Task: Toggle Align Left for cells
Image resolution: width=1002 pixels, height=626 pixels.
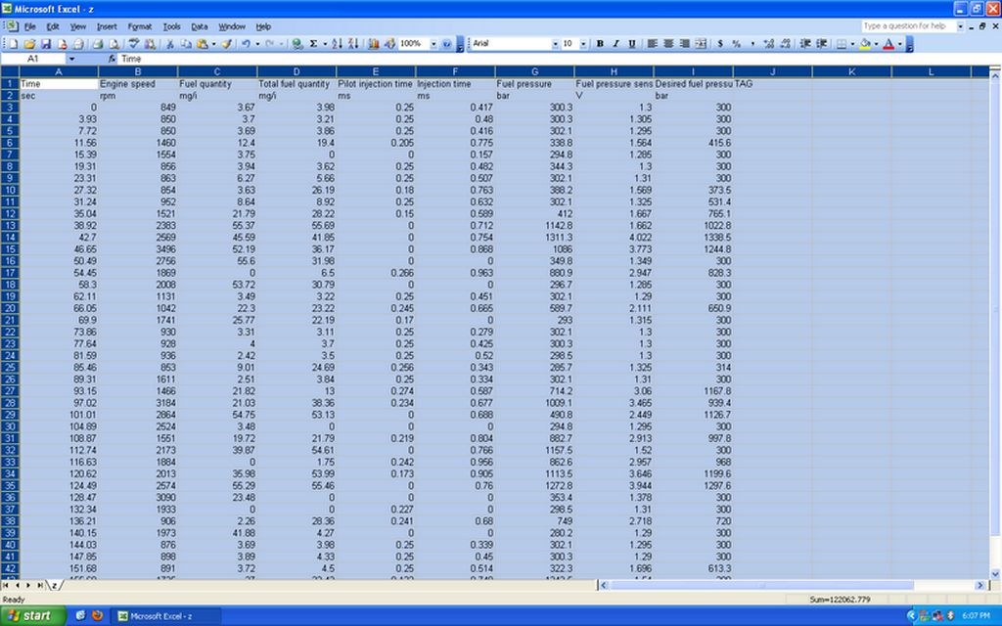Action: click(x=652, y=43)
